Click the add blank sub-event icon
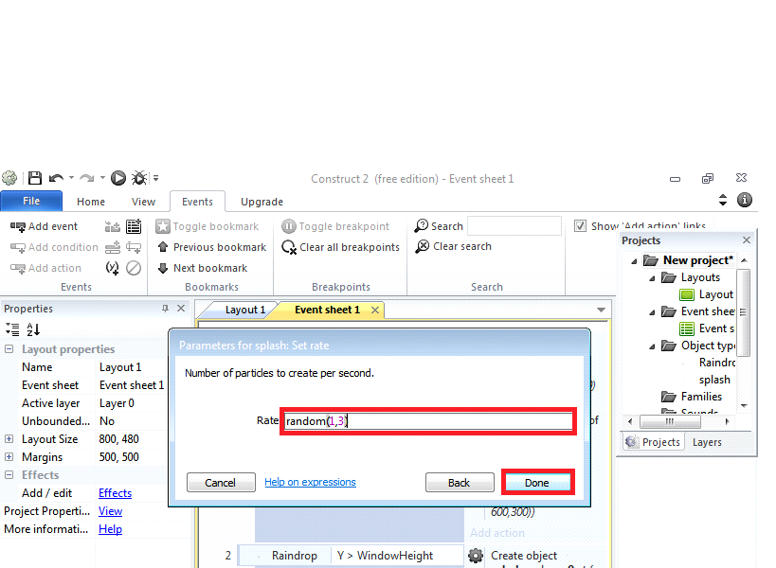This screenshot has width=776, height=568. pos(134,247)
